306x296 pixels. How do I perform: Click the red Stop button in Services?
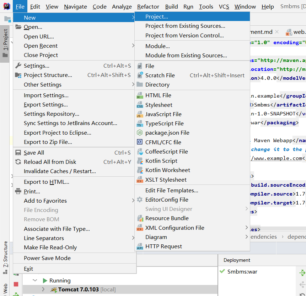pyautogui.click(x=16, y=284)
